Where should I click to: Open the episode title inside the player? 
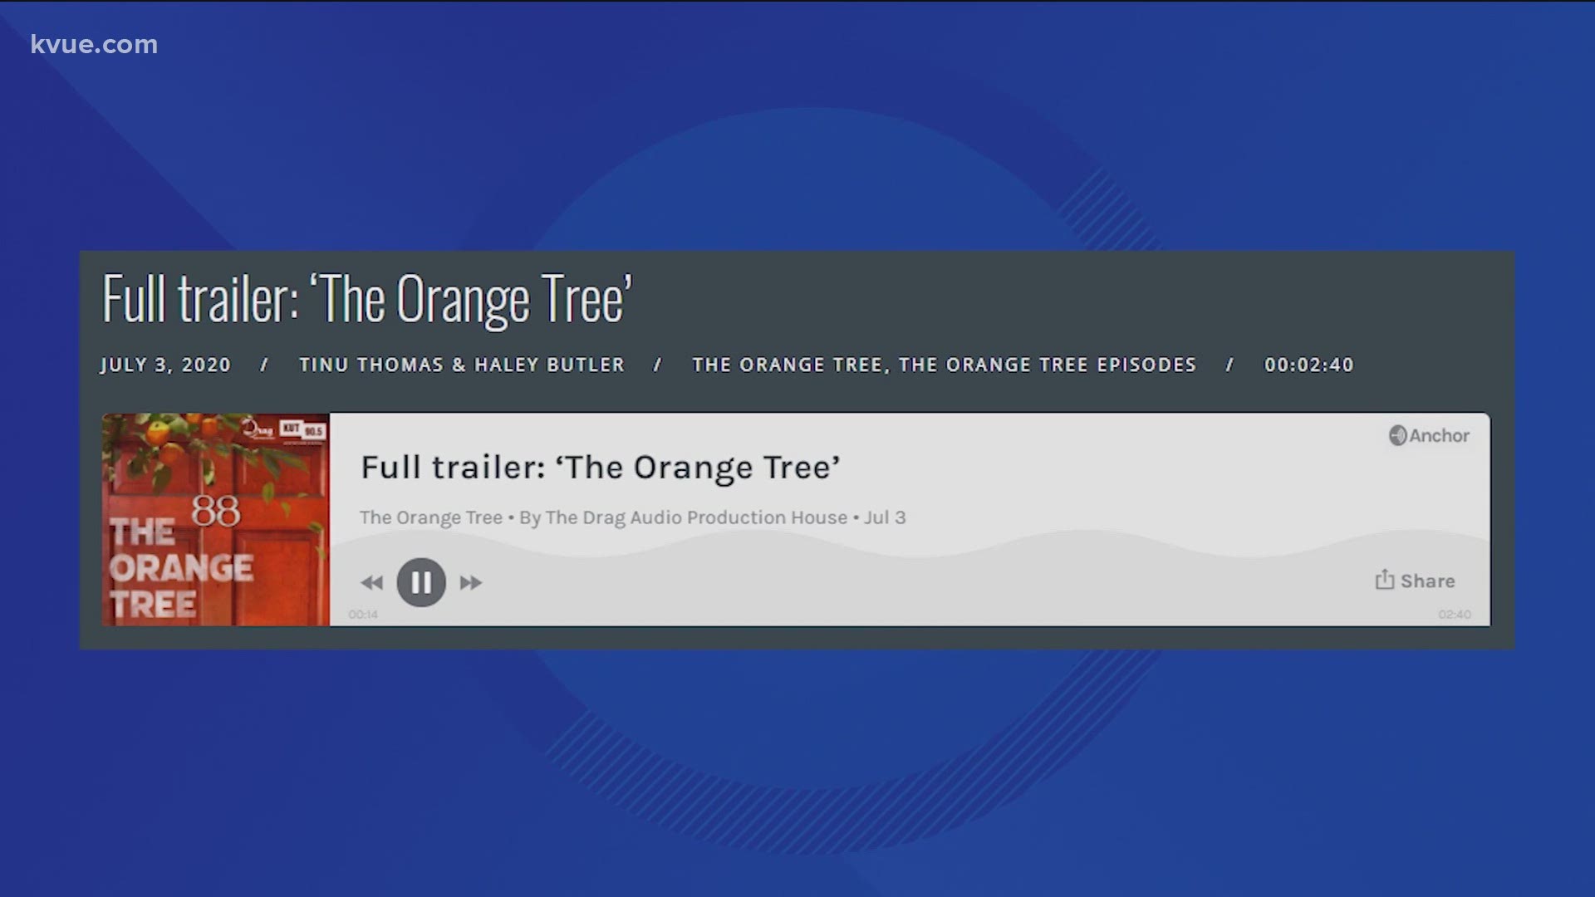point(601,468)
